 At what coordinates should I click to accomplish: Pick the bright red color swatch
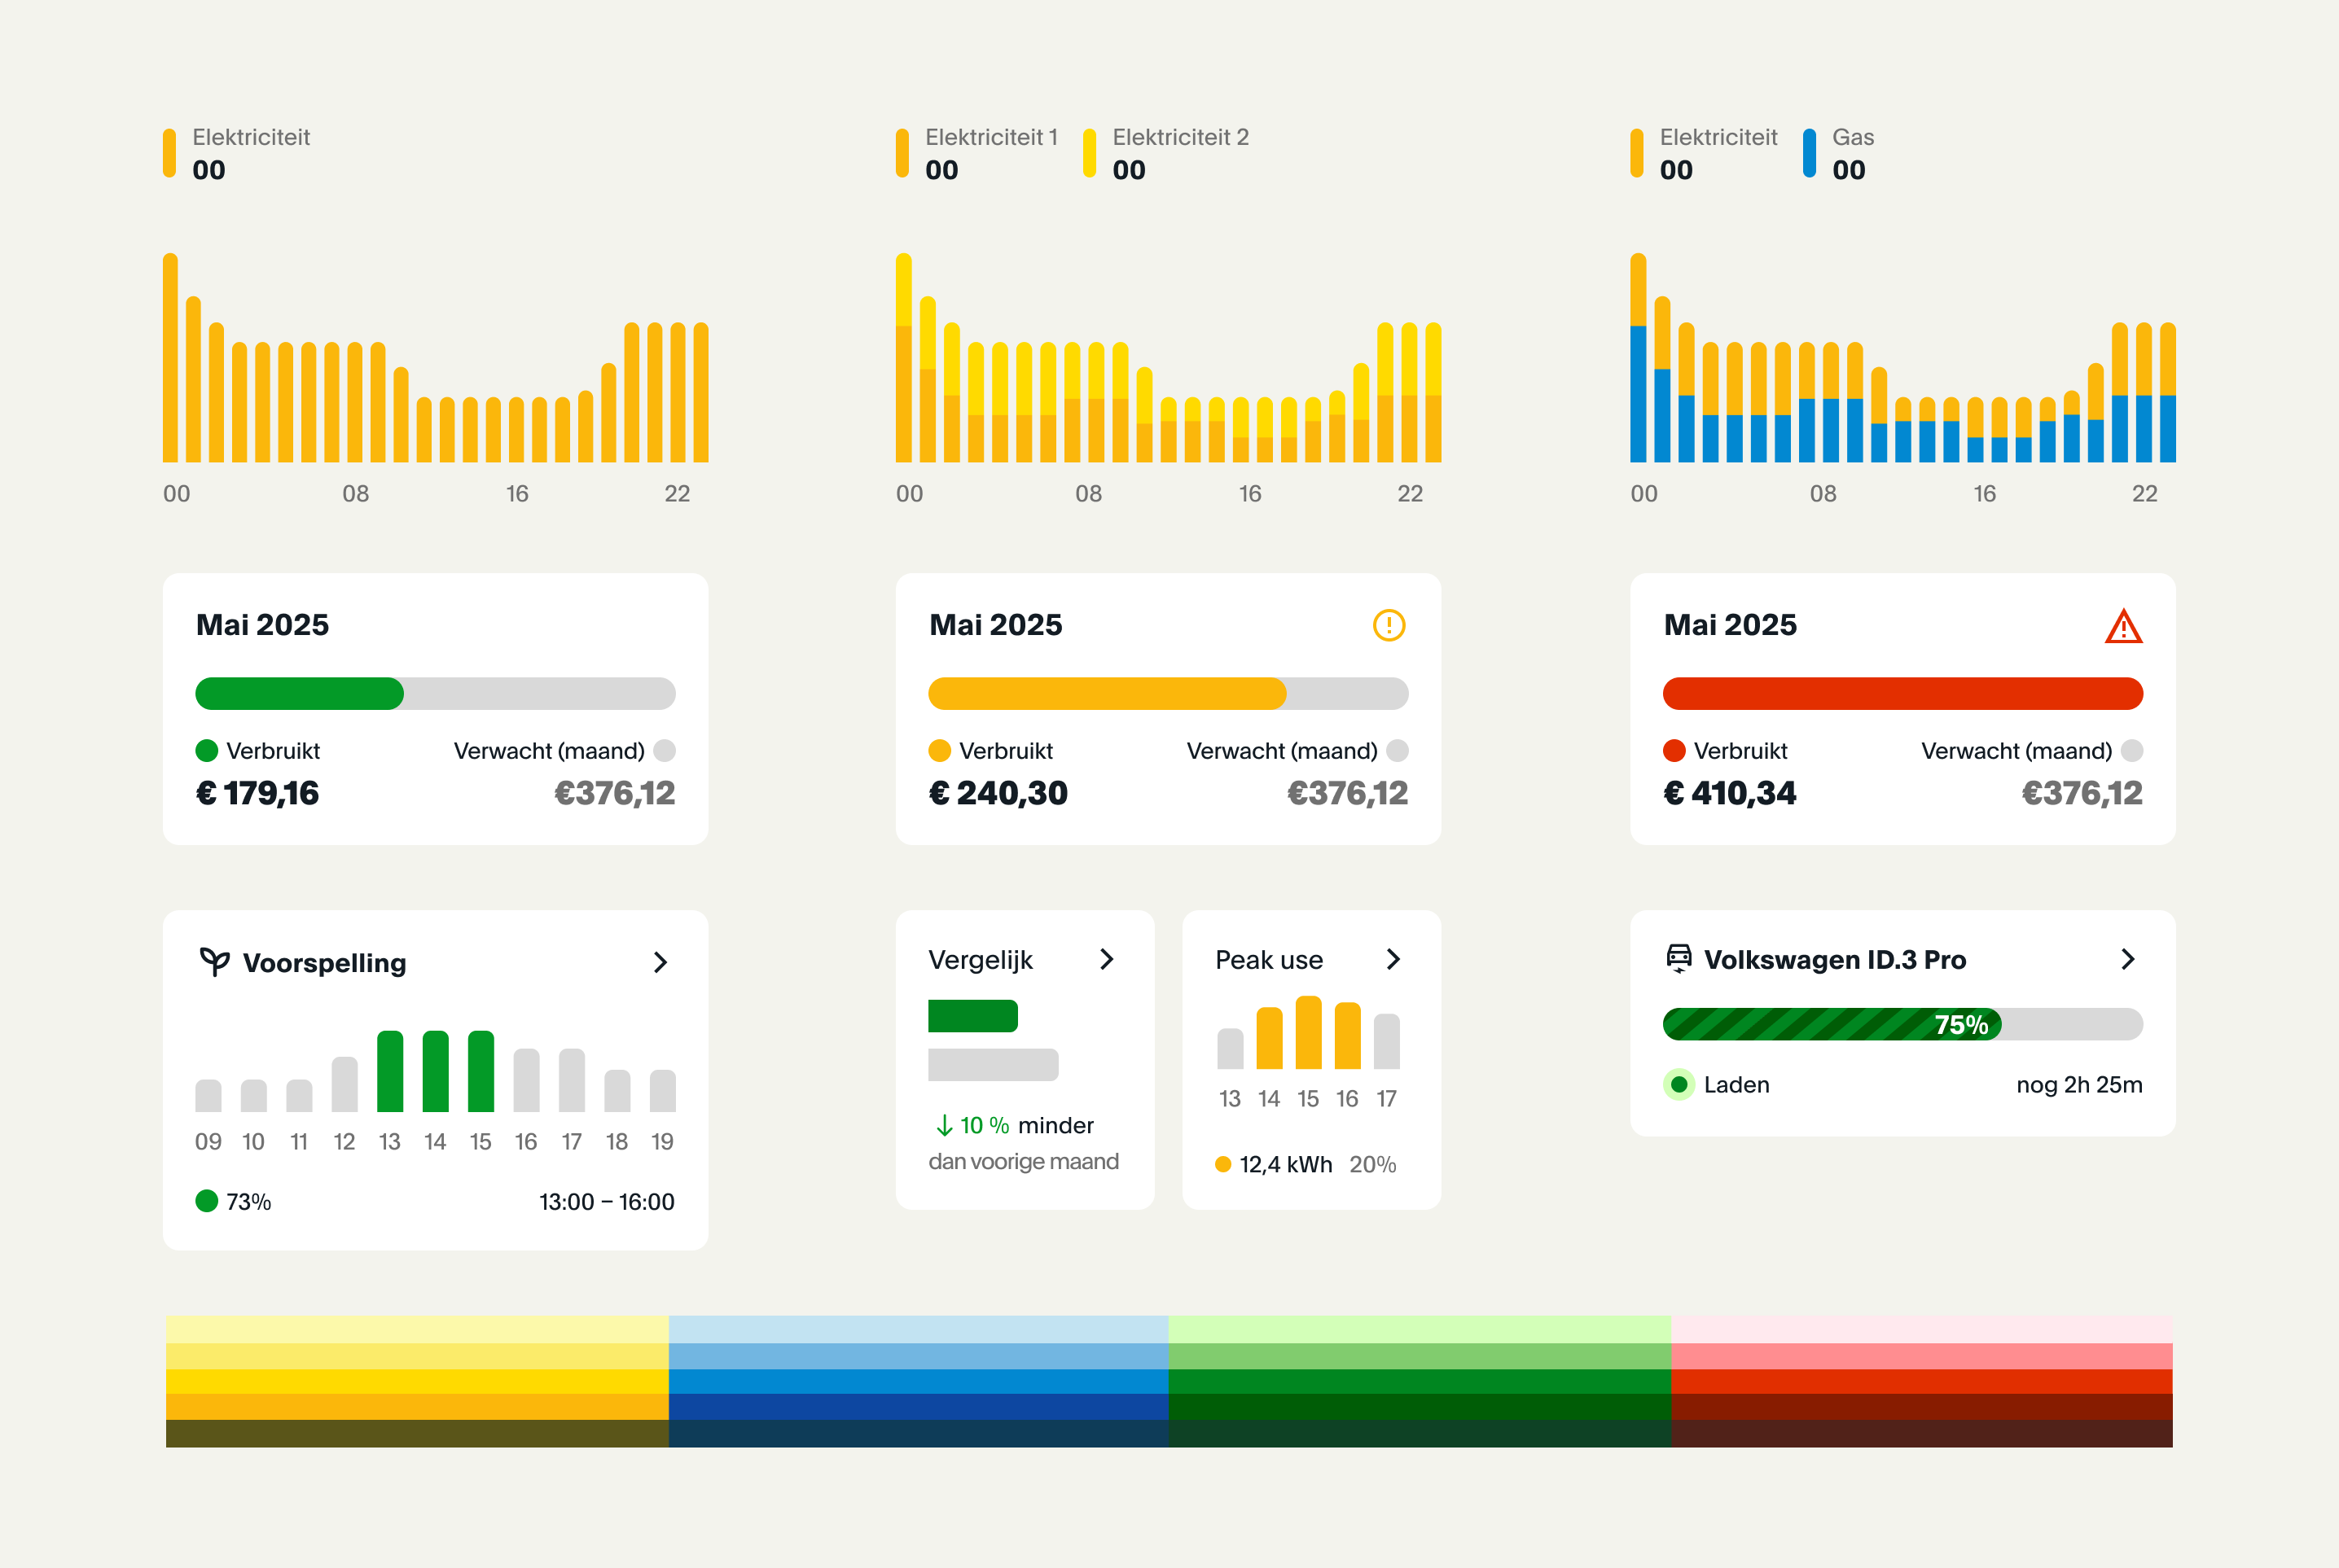(x=1921, y=1381)
